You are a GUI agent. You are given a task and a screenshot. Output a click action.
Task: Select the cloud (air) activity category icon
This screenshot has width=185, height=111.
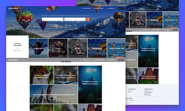(47, 25)
